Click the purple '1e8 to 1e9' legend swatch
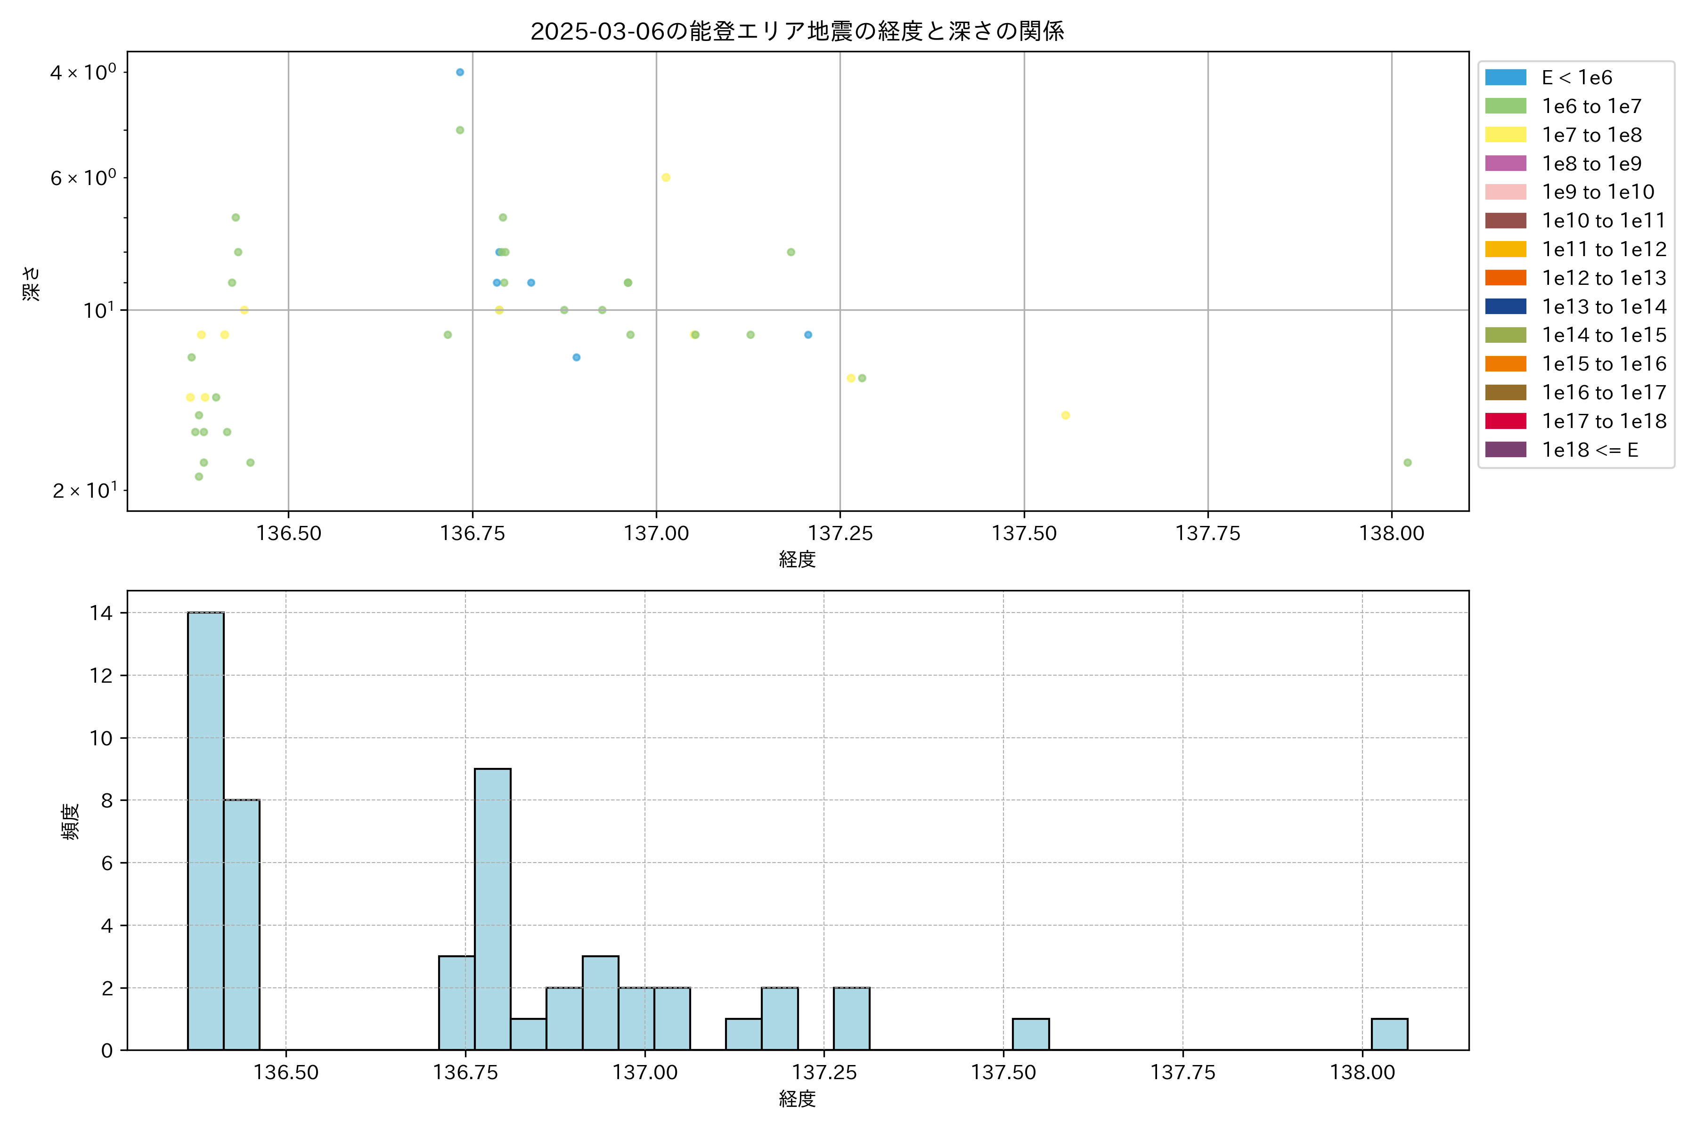Image resolution: width=1696 pixels, height=1130 pixels. coord(1506,163)
